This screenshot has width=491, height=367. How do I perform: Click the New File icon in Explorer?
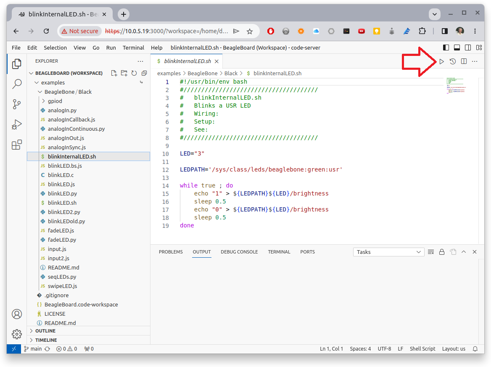[114, 73]
